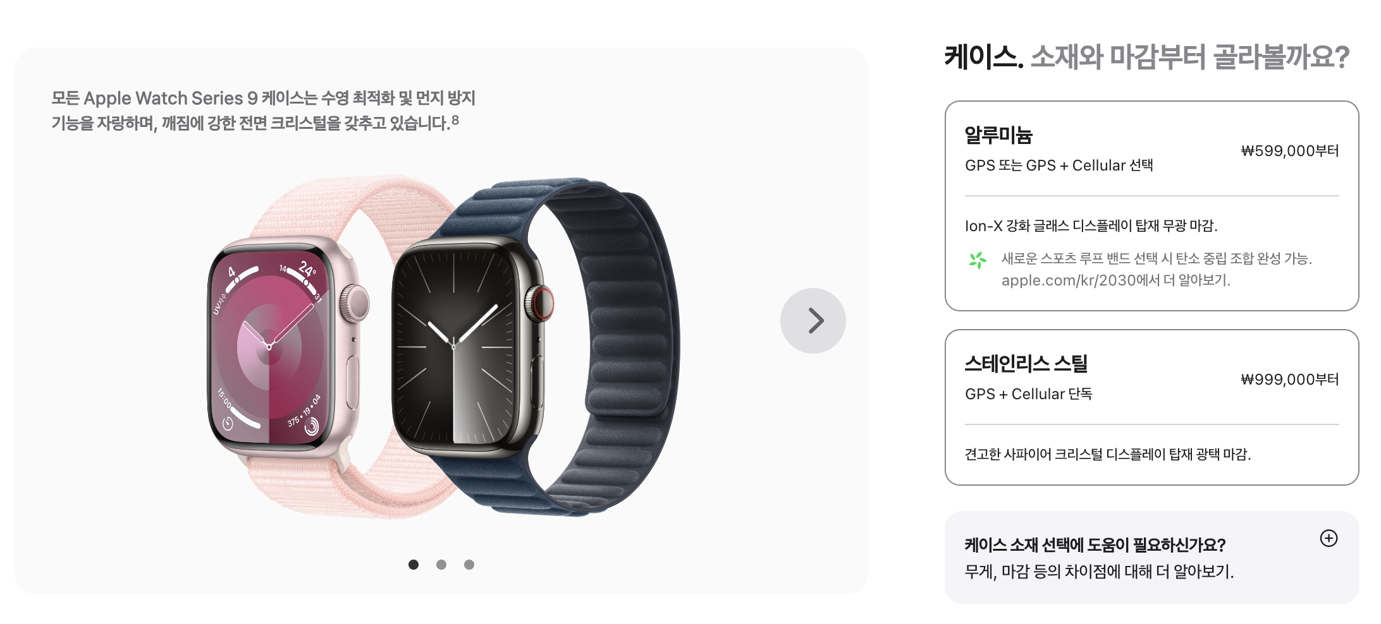Click the 케이스 소재와 마감 heading
The image size is (1381, 624).
point(1146,57)
